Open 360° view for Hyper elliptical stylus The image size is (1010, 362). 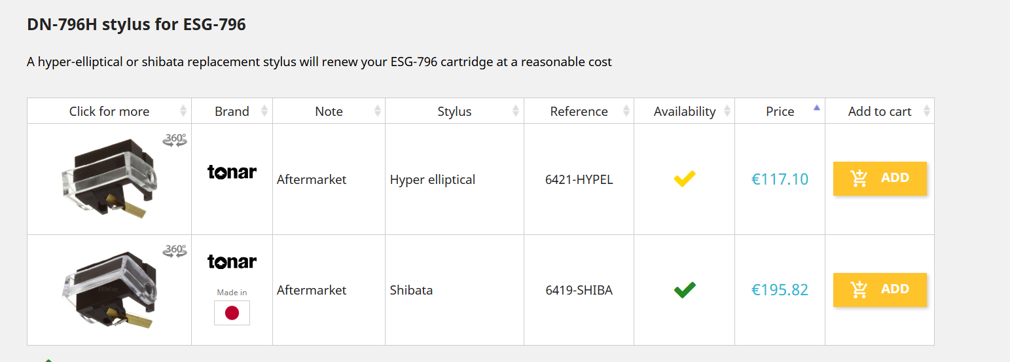[x=175, y=139]
